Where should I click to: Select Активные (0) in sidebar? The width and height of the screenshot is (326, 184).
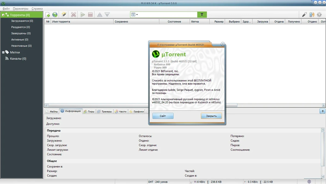(20, 40)
